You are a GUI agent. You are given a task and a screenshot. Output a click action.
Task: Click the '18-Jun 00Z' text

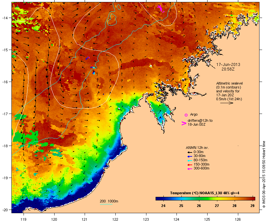[196, 124]
